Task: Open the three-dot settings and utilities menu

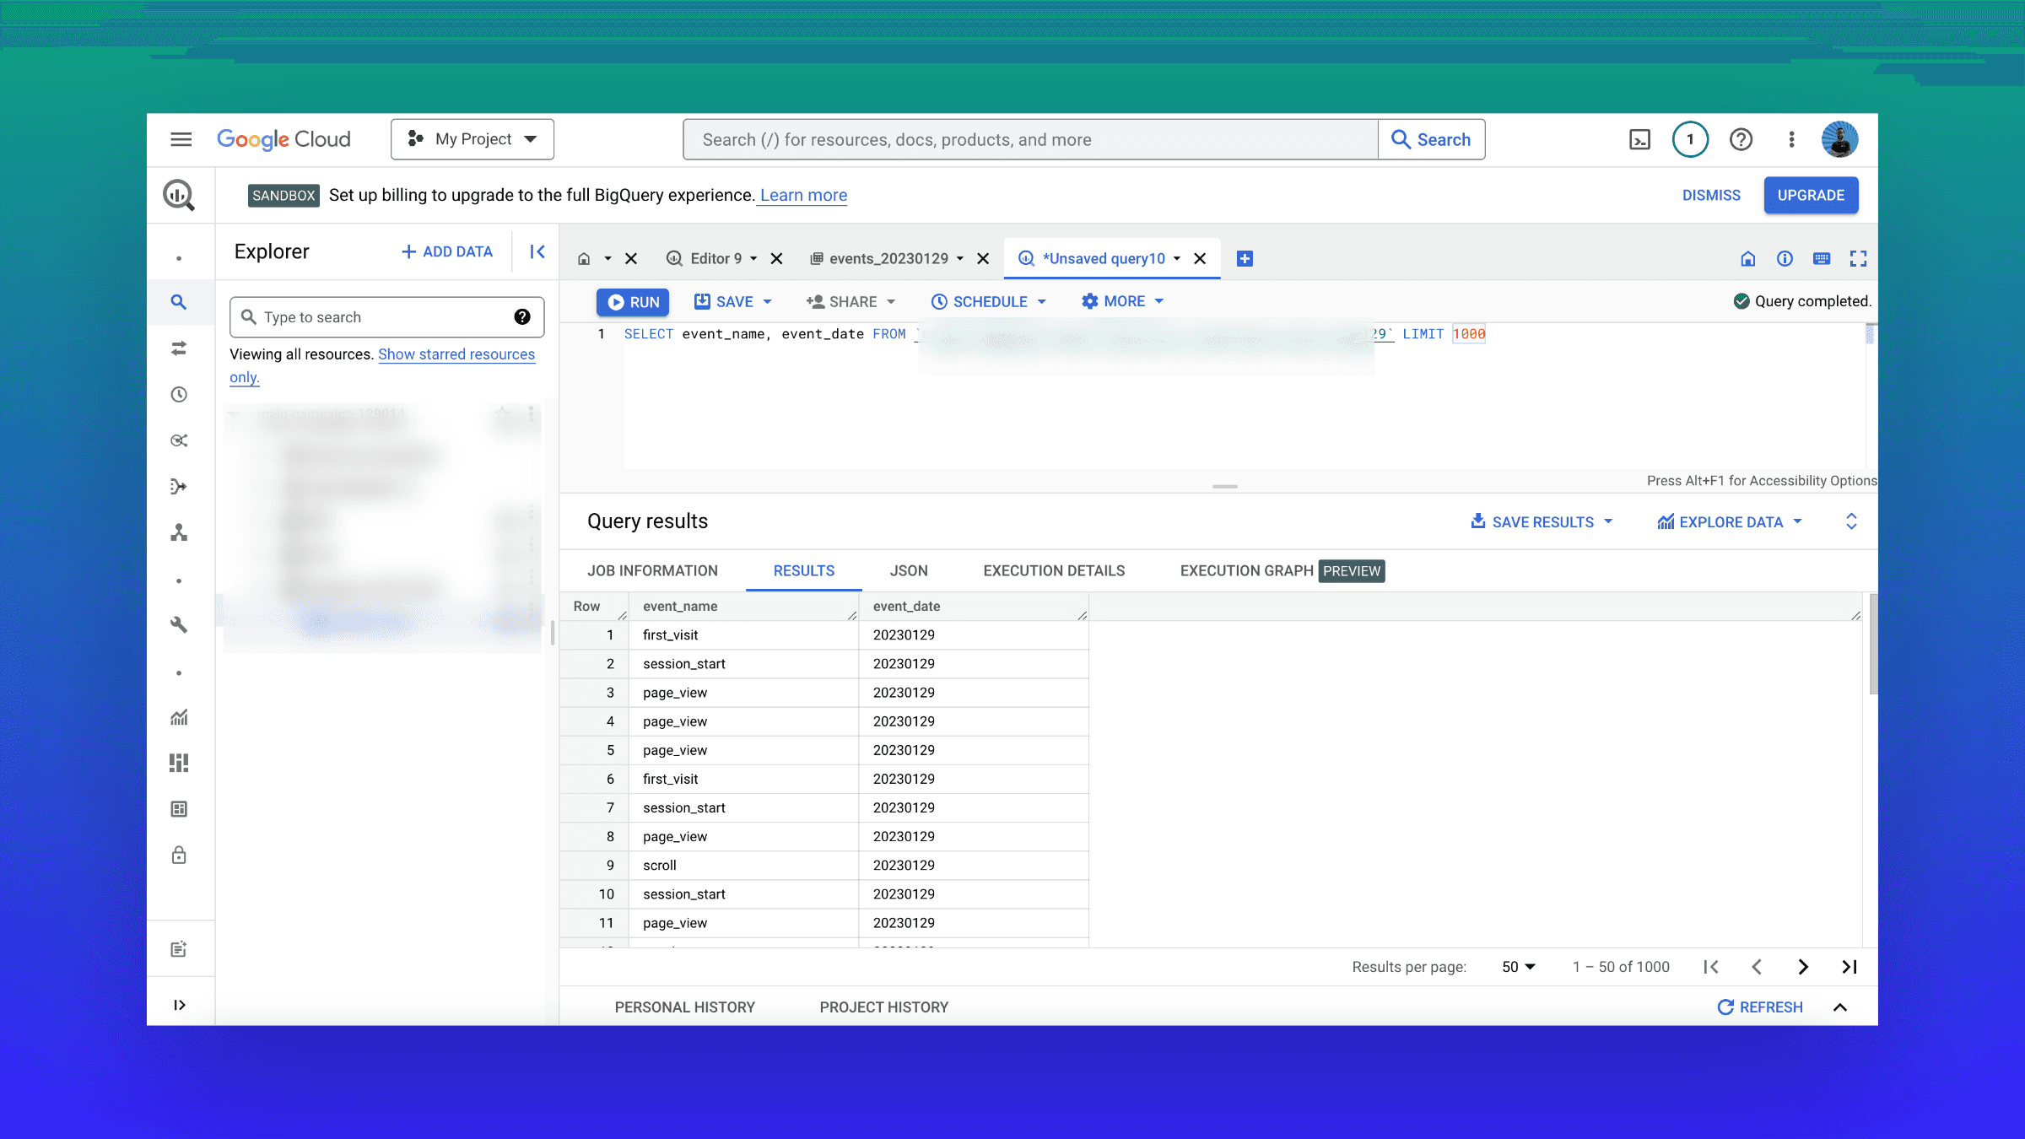Action: coord(1791,139)
